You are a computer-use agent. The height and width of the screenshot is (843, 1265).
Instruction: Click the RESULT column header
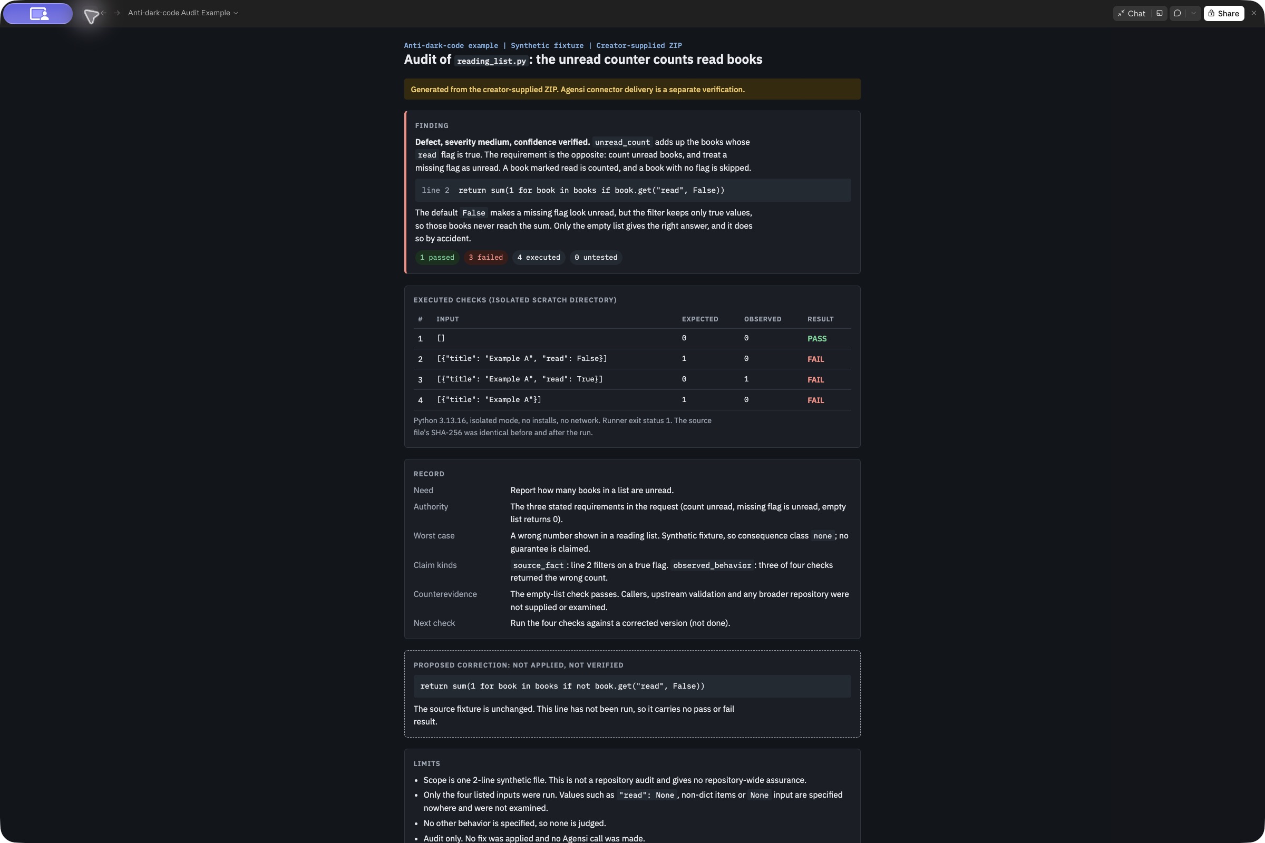pos(820,319)
